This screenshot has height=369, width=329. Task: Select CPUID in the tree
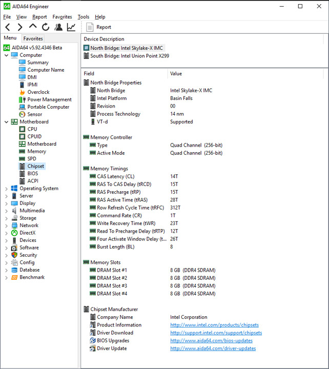pyautogui.click(x=34, y=136)
